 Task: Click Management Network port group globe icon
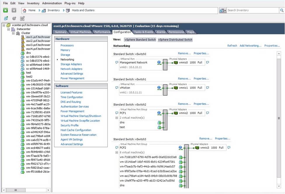tap(159, 63)
